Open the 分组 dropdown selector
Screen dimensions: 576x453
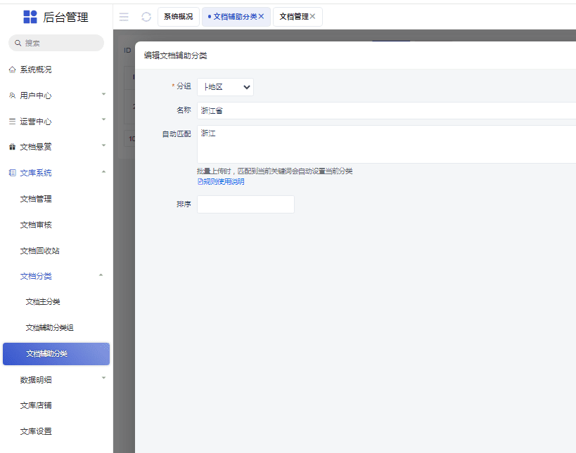click(225, 86)
